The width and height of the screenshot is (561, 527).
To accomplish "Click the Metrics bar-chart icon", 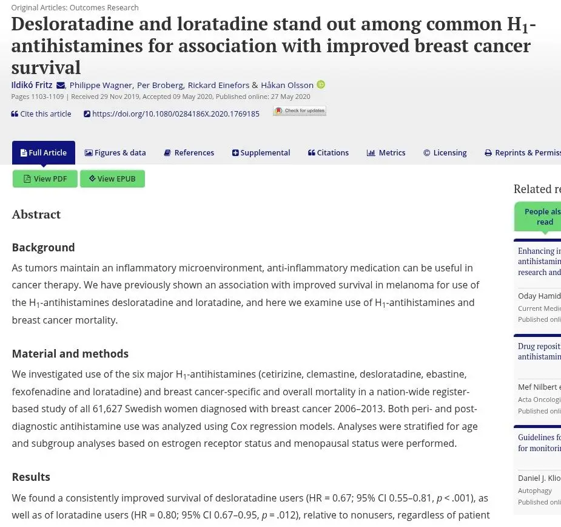I will click(x=371, y=153).
